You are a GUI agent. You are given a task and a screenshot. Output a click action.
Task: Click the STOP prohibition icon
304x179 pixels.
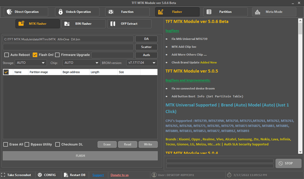click(x=280, y=163)
